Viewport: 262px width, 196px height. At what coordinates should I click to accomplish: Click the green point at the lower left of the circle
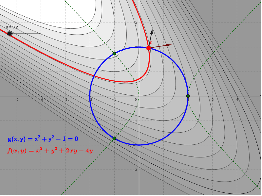click(x=114, y=139)
